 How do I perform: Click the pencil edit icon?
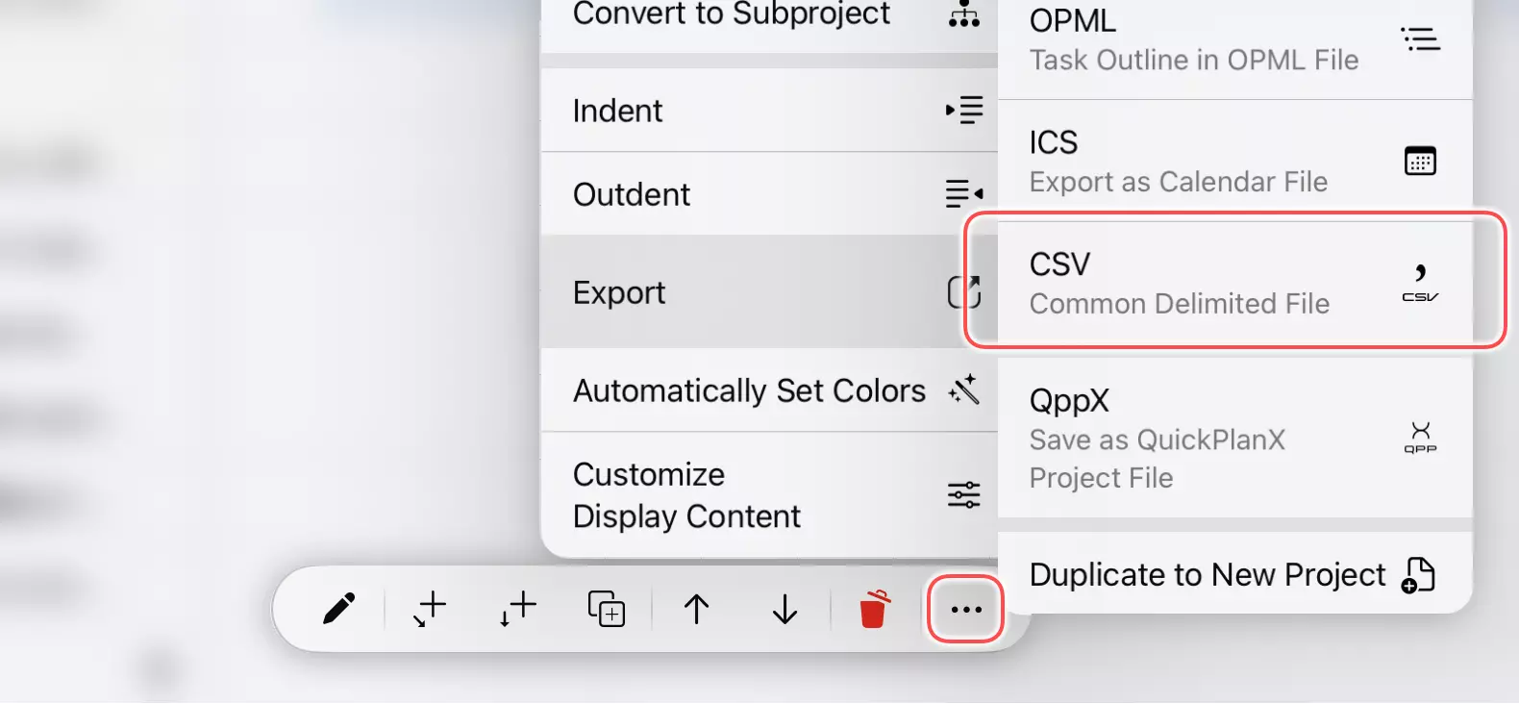click(x=338, y=609)
